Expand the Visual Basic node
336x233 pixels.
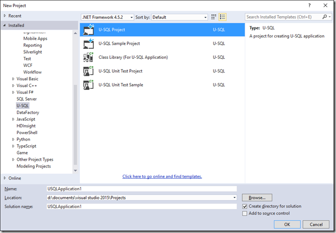click(13, 79)
